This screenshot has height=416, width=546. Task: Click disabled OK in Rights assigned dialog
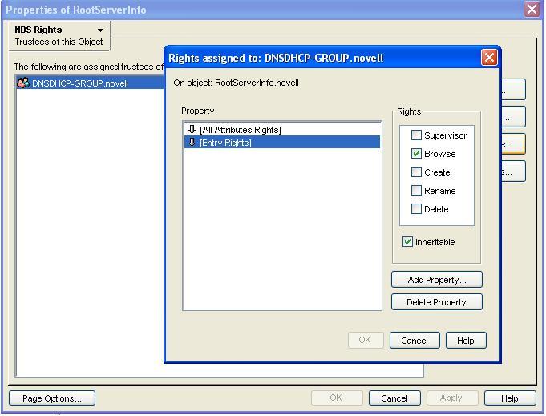[366, 340]
